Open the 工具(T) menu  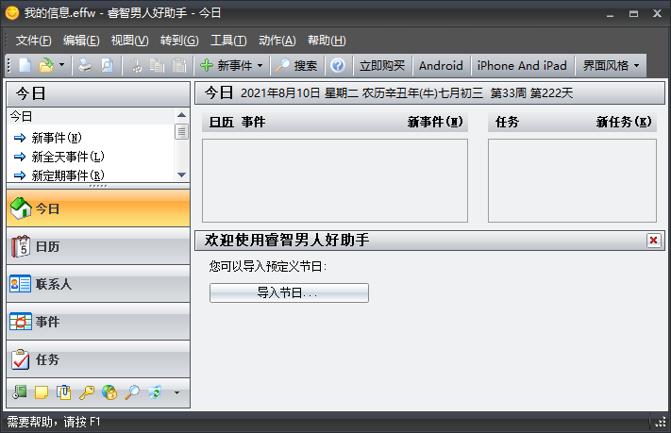click(227, 41)
